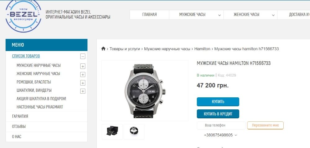The height and width of the screenshot is (148, 310).
Task: Click the home icon in breadcrumbs
Action: click(103, 49)
